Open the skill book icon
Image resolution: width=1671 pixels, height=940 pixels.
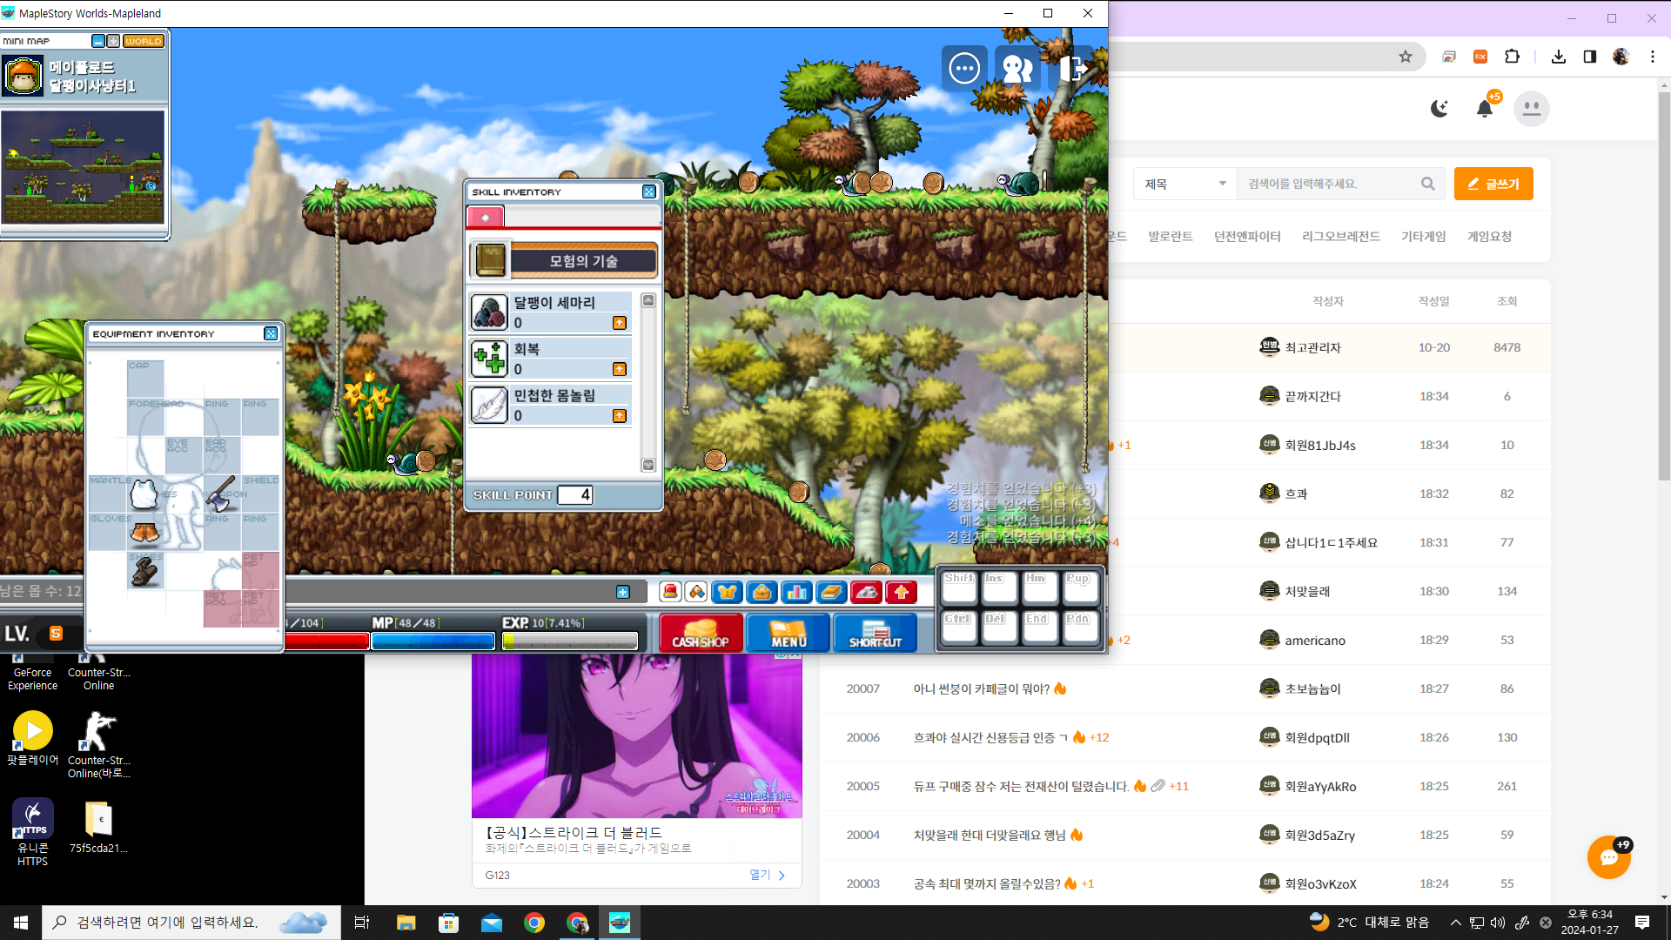coord(831,593)
